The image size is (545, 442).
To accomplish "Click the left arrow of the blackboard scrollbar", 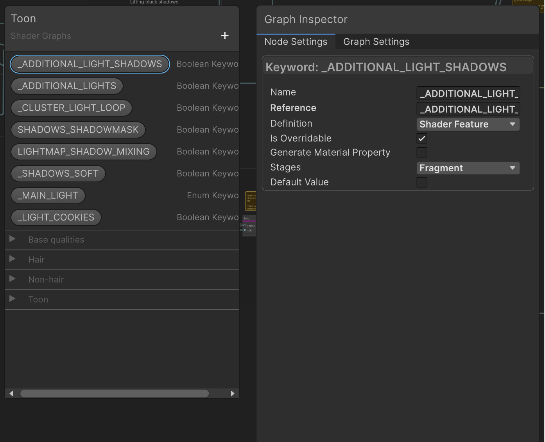I will [11, 393].
